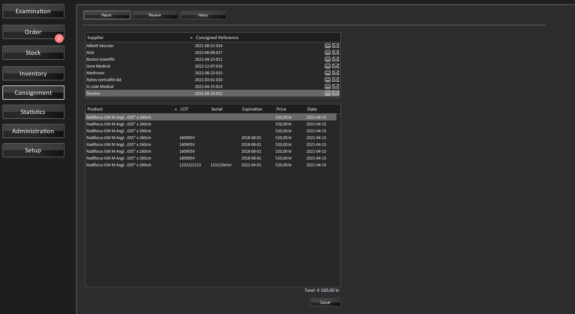Image resolution: width=575 pixels, height=314 pixels.
Task: Sort by Consigned Reference column header
Action: tap(267, 37)
